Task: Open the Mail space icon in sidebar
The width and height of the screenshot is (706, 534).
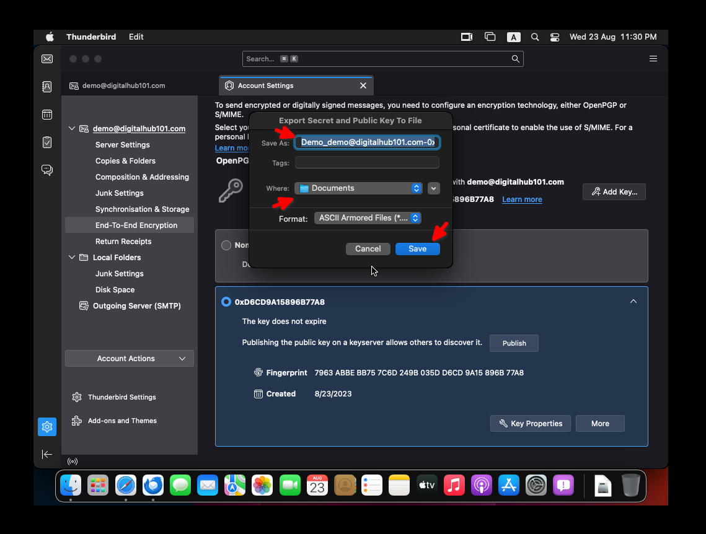Action: tap(47, 59)
